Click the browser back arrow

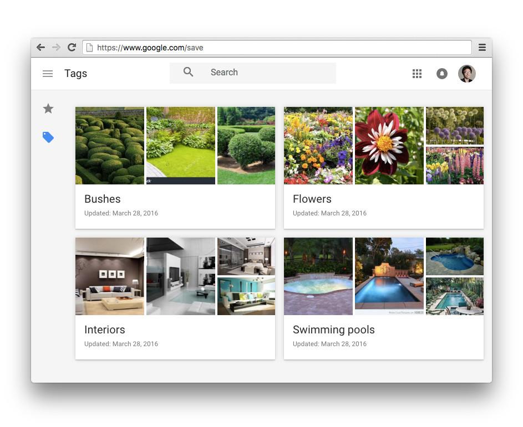coord(40,47)
